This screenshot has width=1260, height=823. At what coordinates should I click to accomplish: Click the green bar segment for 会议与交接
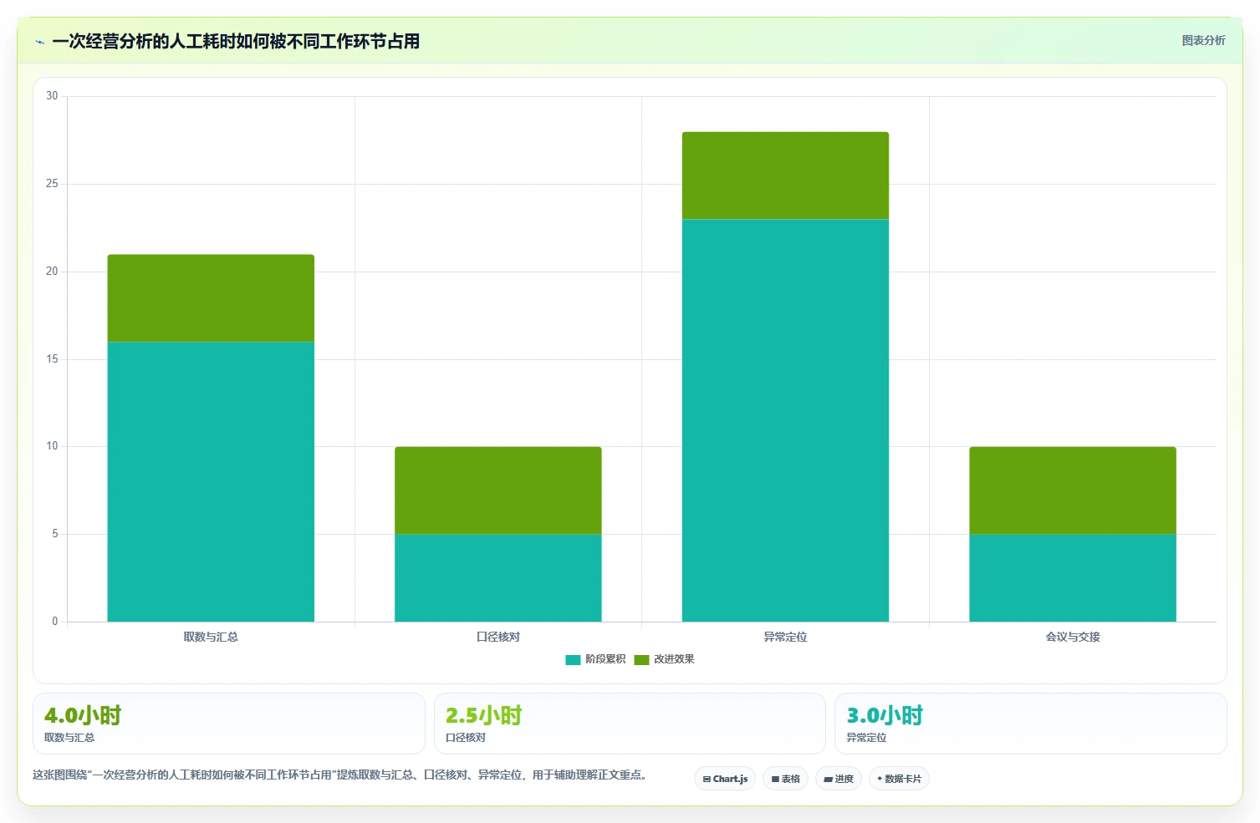coord(1073,490)
